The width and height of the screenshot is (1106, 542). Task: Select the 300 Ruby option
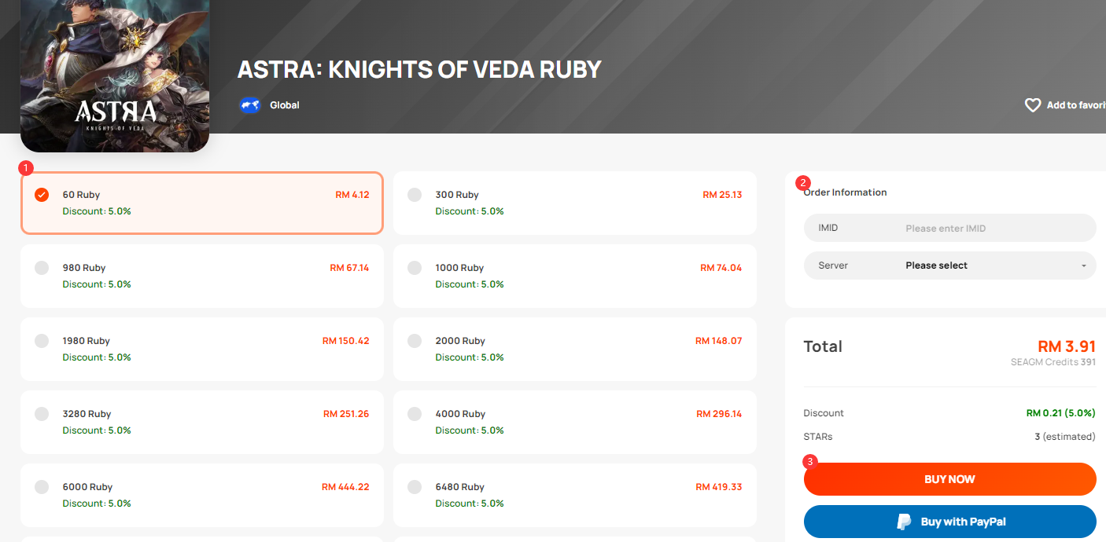tap(575, 203)
